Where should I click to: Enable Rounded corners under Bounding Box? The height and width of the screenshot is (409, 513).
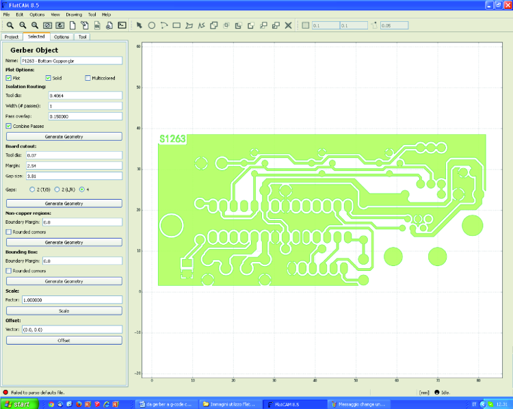click(8, 271)
